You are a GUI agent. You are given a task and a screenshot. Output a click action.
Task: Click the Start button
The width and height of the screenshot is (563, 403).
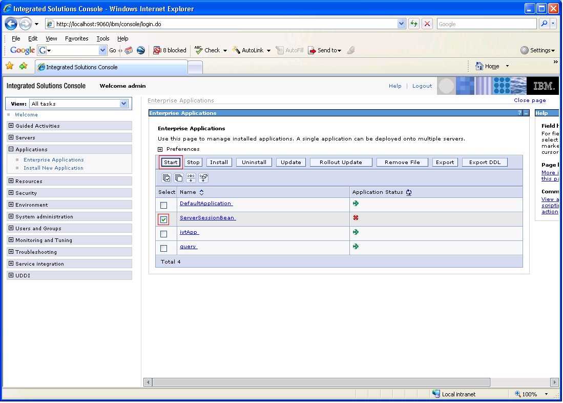(x=171, y=163)
